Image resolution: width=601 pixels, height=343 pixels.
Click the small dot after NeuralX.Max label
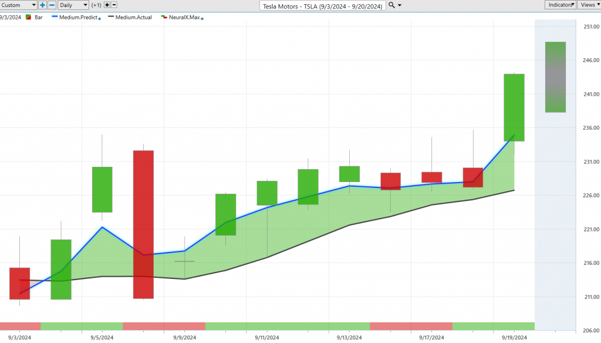202,18
